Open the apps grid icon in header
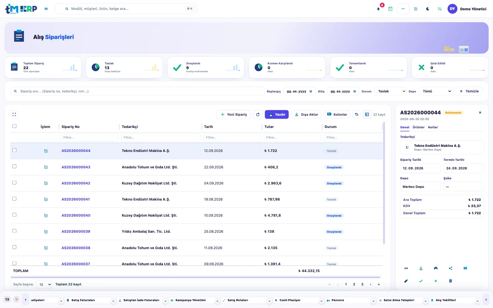This screenshot has height=308, width=493. [416, 9]
